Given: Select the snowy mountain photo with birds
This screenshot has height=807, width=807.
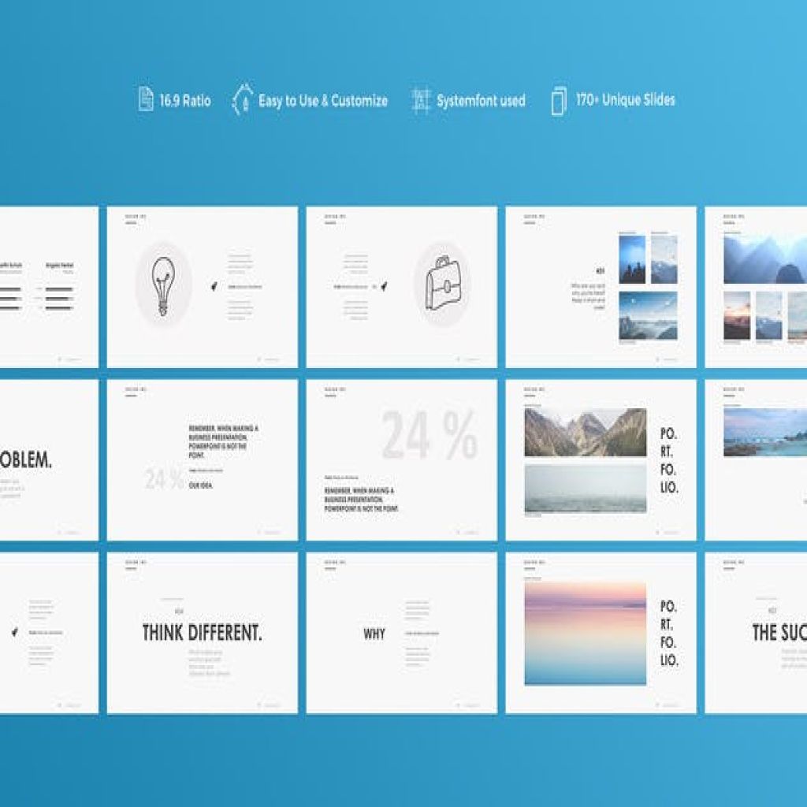Looking at the screenshot, I should click(x=664, y=259).
